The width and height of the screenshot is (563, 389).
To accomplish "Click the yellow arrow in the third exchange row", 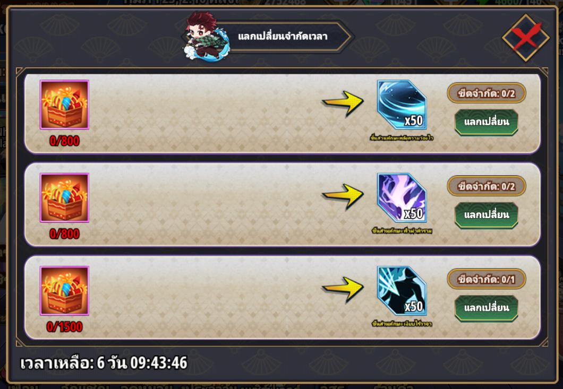I will click(343, 289).
